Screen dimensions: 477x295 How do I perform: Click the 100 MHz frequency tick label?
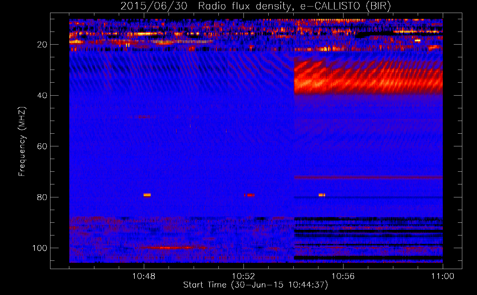tap(40, 248)
